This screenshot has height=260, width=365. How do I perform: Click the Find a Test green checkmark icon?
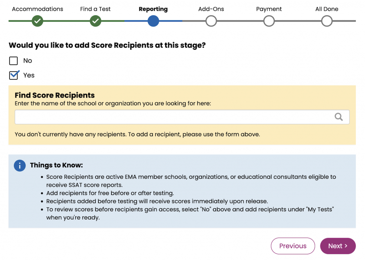95,21
